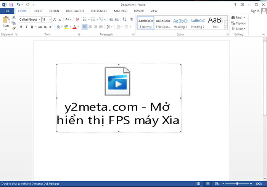Switch to Read Mode in status bar
Viewport: 267px width, 187px height.
click(x=198, y=184)
